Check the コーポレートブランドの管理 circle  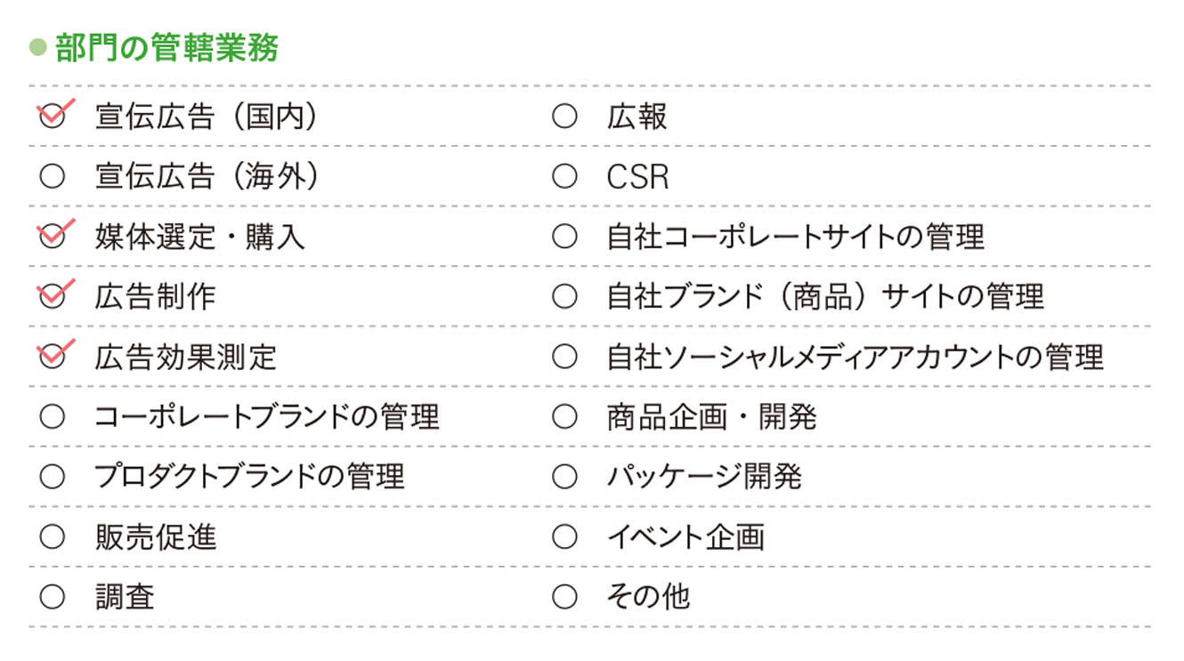pos(53,416)
